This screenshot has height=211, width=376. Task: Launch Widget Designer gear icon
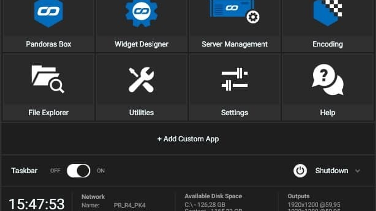141,13
